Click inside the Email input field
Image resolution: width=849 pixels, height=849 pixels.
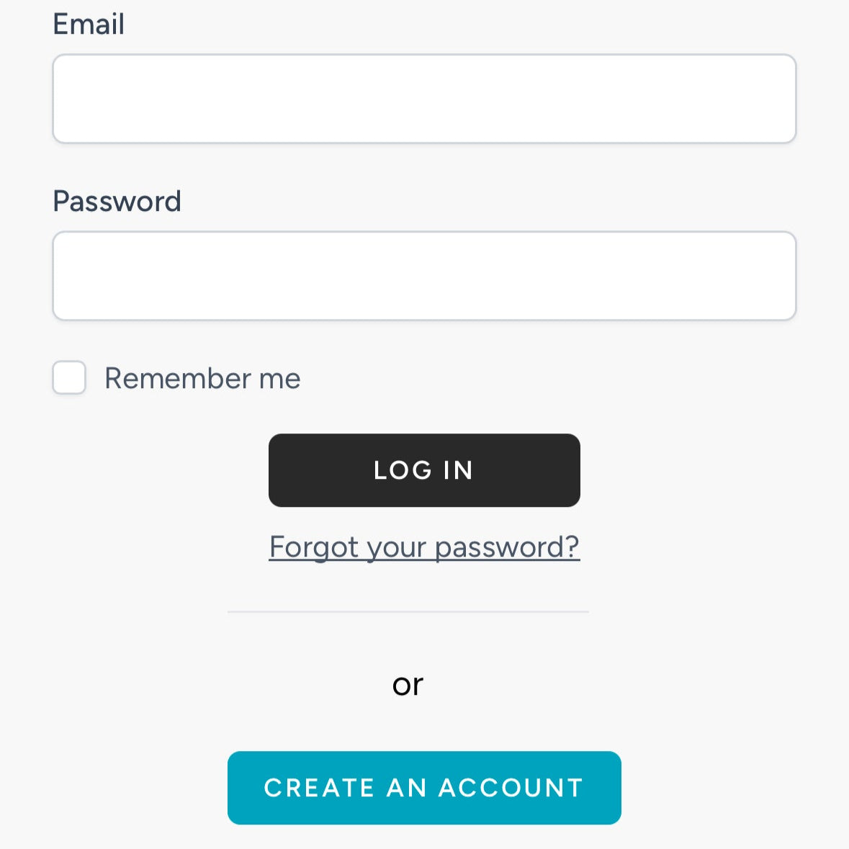[424, 99]
